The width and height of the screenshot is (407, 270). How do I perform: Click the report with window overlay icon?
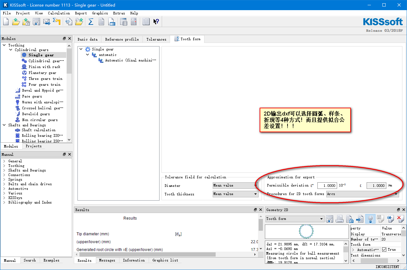tap(112, 22)
